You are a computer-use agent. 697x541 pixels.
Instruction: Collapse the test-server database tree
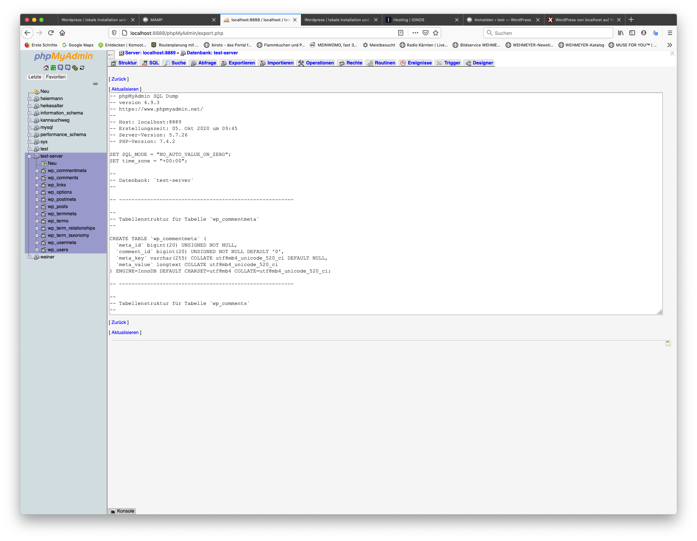click(30, 156)
